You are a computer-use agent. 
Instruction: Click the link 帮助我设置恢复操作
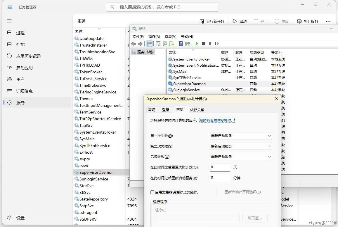(x=217, y=120)
